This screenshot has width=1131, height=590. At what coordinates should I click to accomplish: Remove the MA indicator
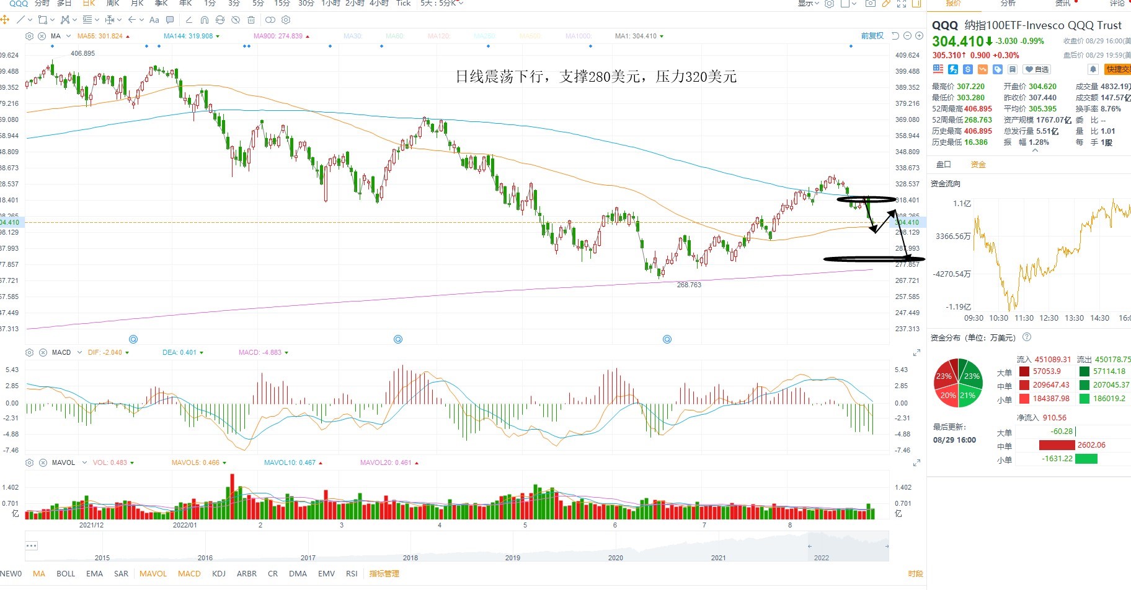[42, 36]
